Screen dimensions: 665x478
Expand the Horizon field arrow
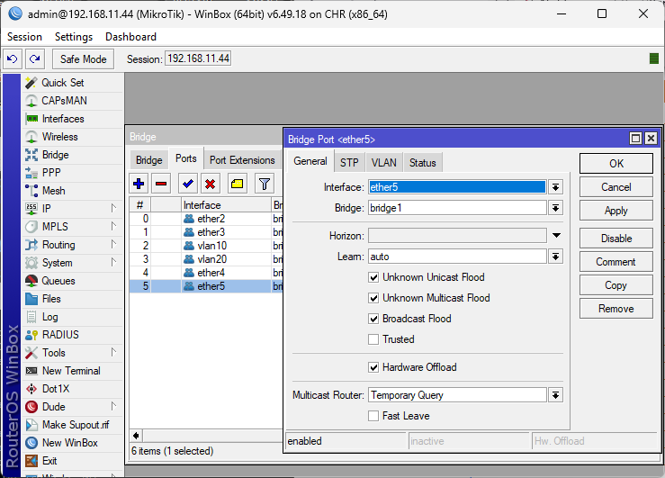[555, 236]
